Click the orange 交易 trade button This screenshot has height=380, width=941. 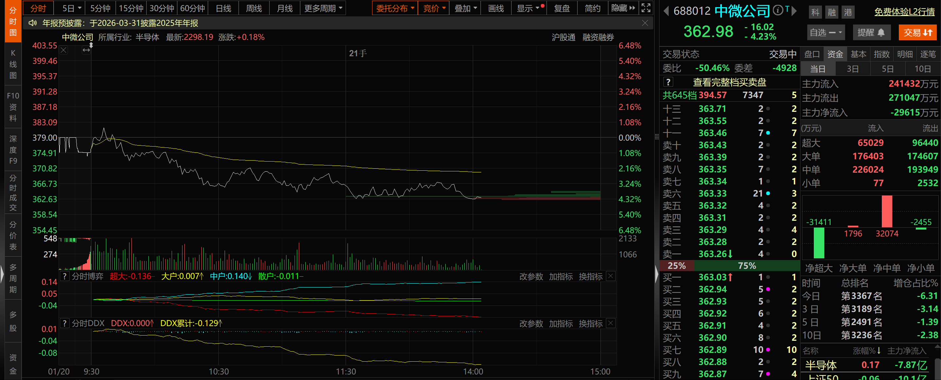click(917, 32)
